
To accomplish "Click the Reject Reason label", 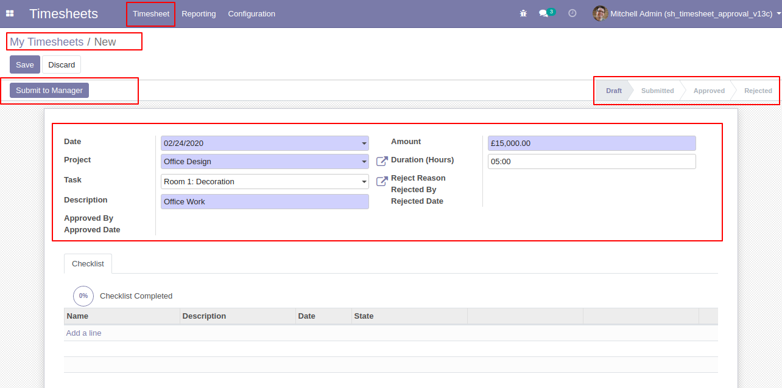I will point(418,178).
